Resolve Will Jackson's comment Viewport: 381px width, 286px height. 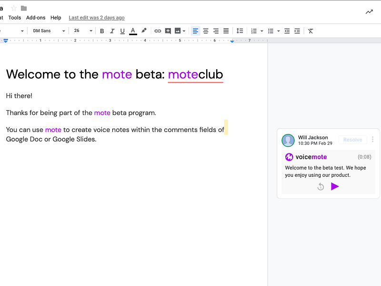point(352,140)
